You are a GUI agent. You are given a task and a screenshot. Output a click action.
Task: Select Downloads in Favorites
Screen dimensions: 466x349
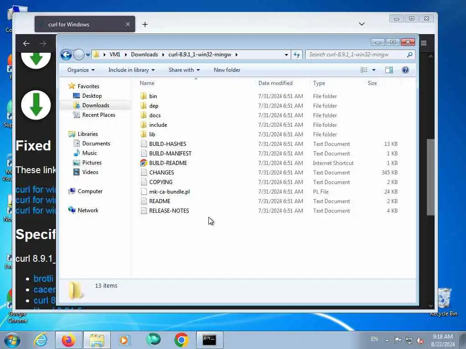click(x=96, y=105)
